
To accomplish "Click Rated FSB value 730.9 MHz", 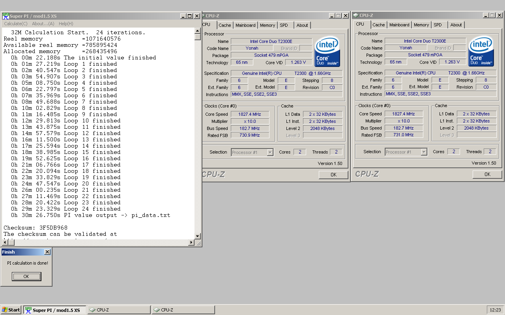I will pos(249,135).
